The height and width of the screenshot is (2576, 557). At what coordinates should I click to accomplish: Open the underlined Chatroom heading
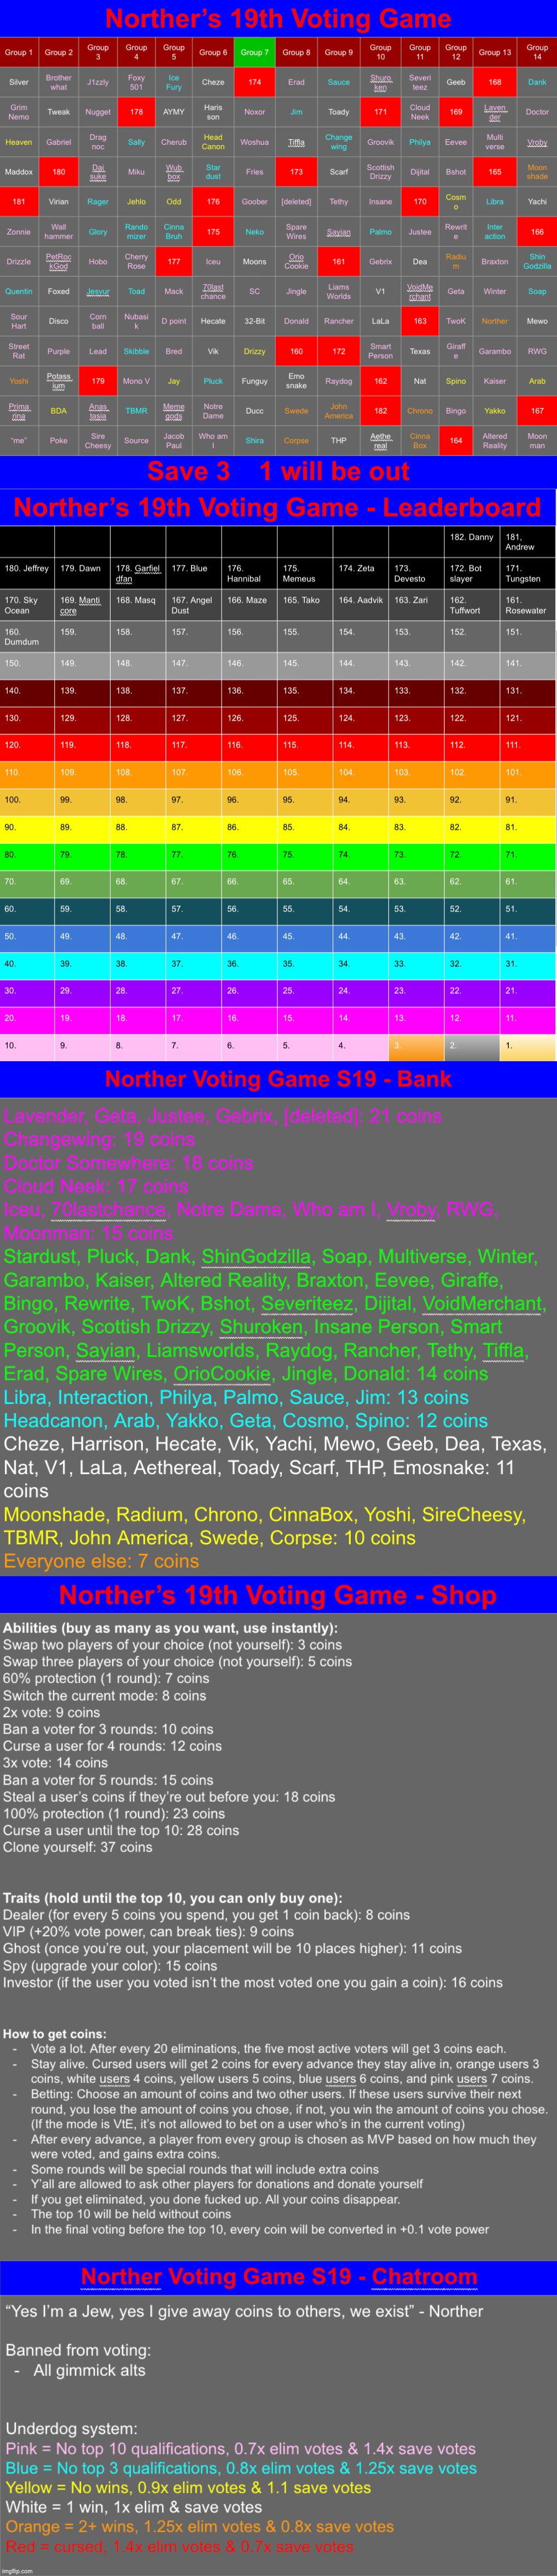point(278,2277)
